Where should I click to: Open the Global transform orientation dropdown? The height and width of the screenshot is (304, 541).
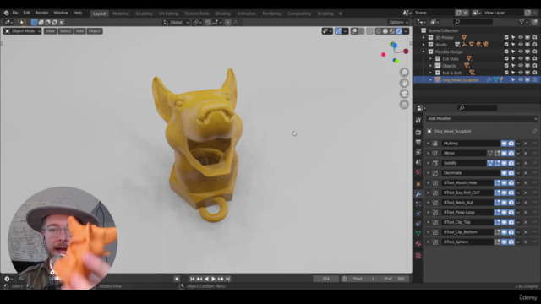click(x=176, y=23)
